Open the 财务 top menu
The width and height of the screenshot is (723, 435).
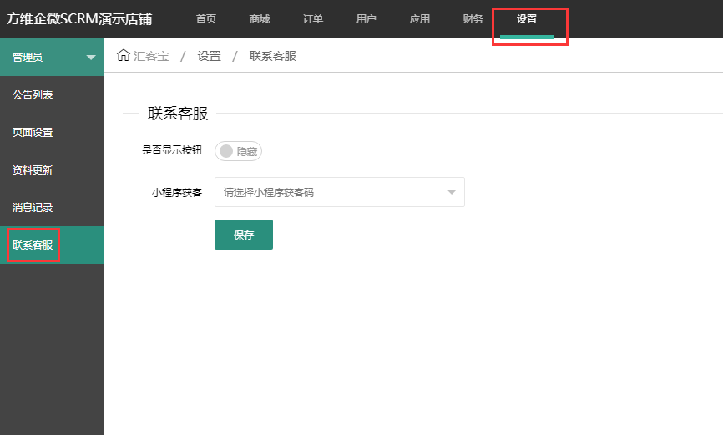[473, 19]
